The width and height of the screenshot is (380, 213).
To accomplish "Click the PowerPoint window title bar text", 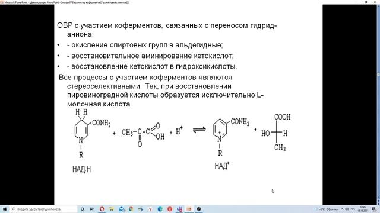I will coord(66,2).
